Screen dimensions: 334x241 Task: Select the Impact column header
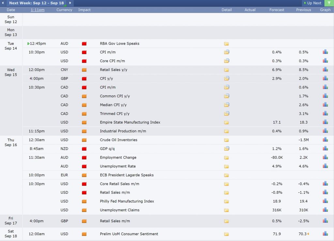[84, 10]
